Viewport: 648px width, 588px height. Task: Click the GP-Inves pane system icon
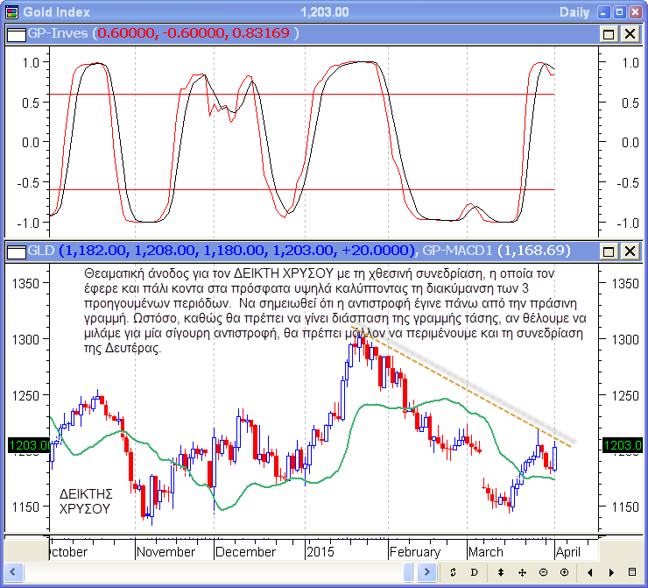click(x=17, y=34)
